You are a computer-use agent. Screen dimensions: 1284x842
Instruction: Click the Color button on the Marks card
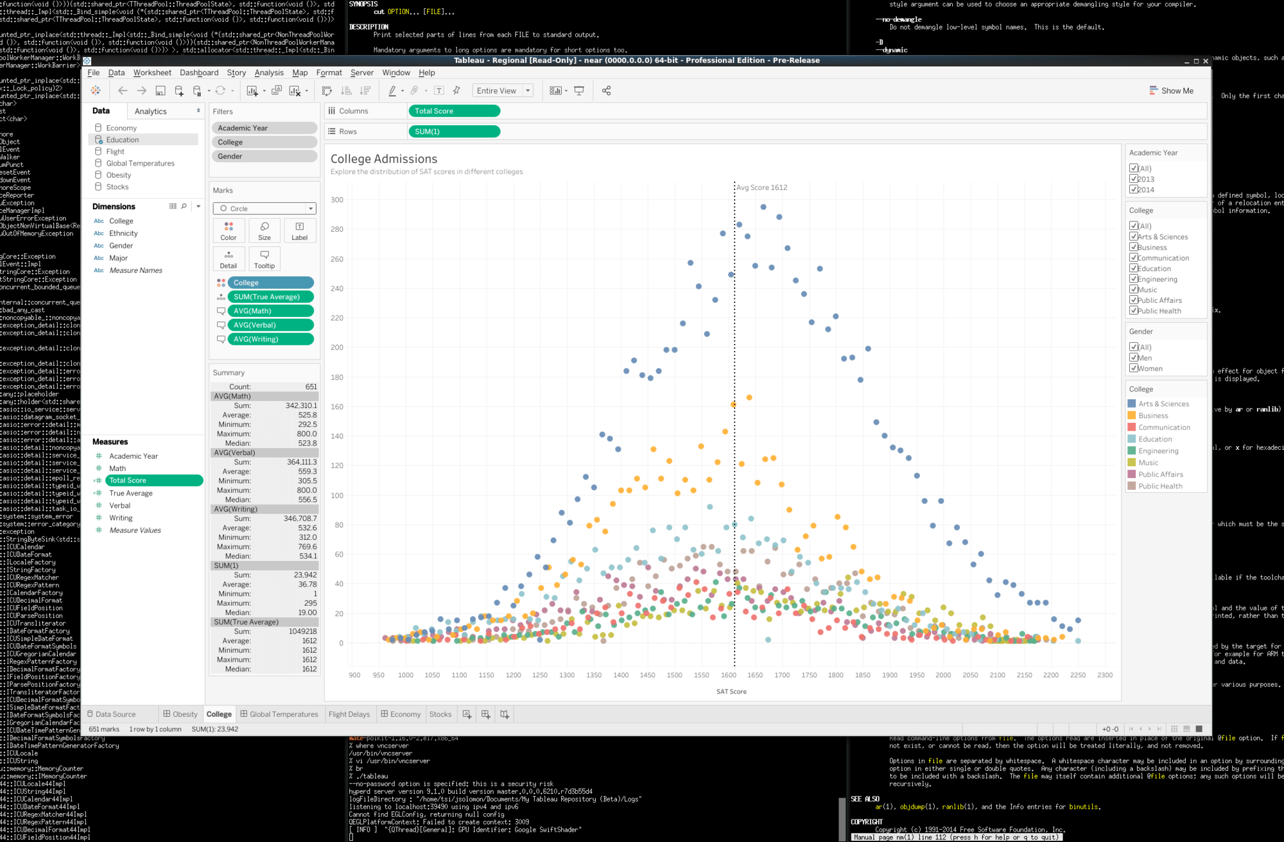click(x=229, y=231)
